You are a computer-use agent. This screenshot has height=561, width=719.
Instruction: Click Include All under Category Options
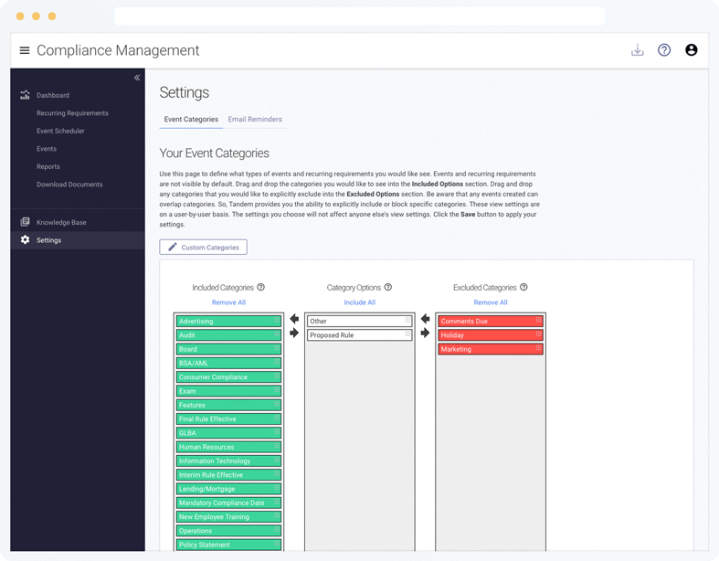pyautogui.click(x=360, y=302)
